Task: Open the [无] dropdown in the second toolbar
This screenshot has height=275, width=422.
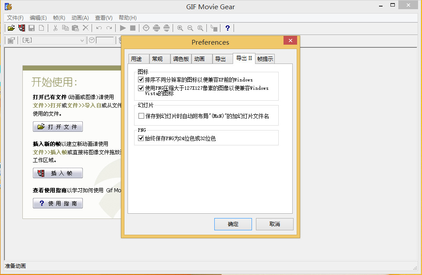Action: click(x=53, y=40)
